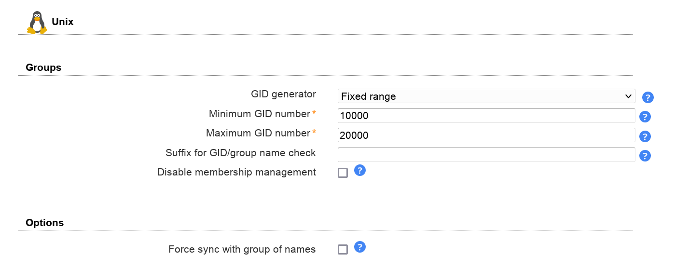Show help for Minimum GID number
The image size is (689, 269).
click(645, 117)
